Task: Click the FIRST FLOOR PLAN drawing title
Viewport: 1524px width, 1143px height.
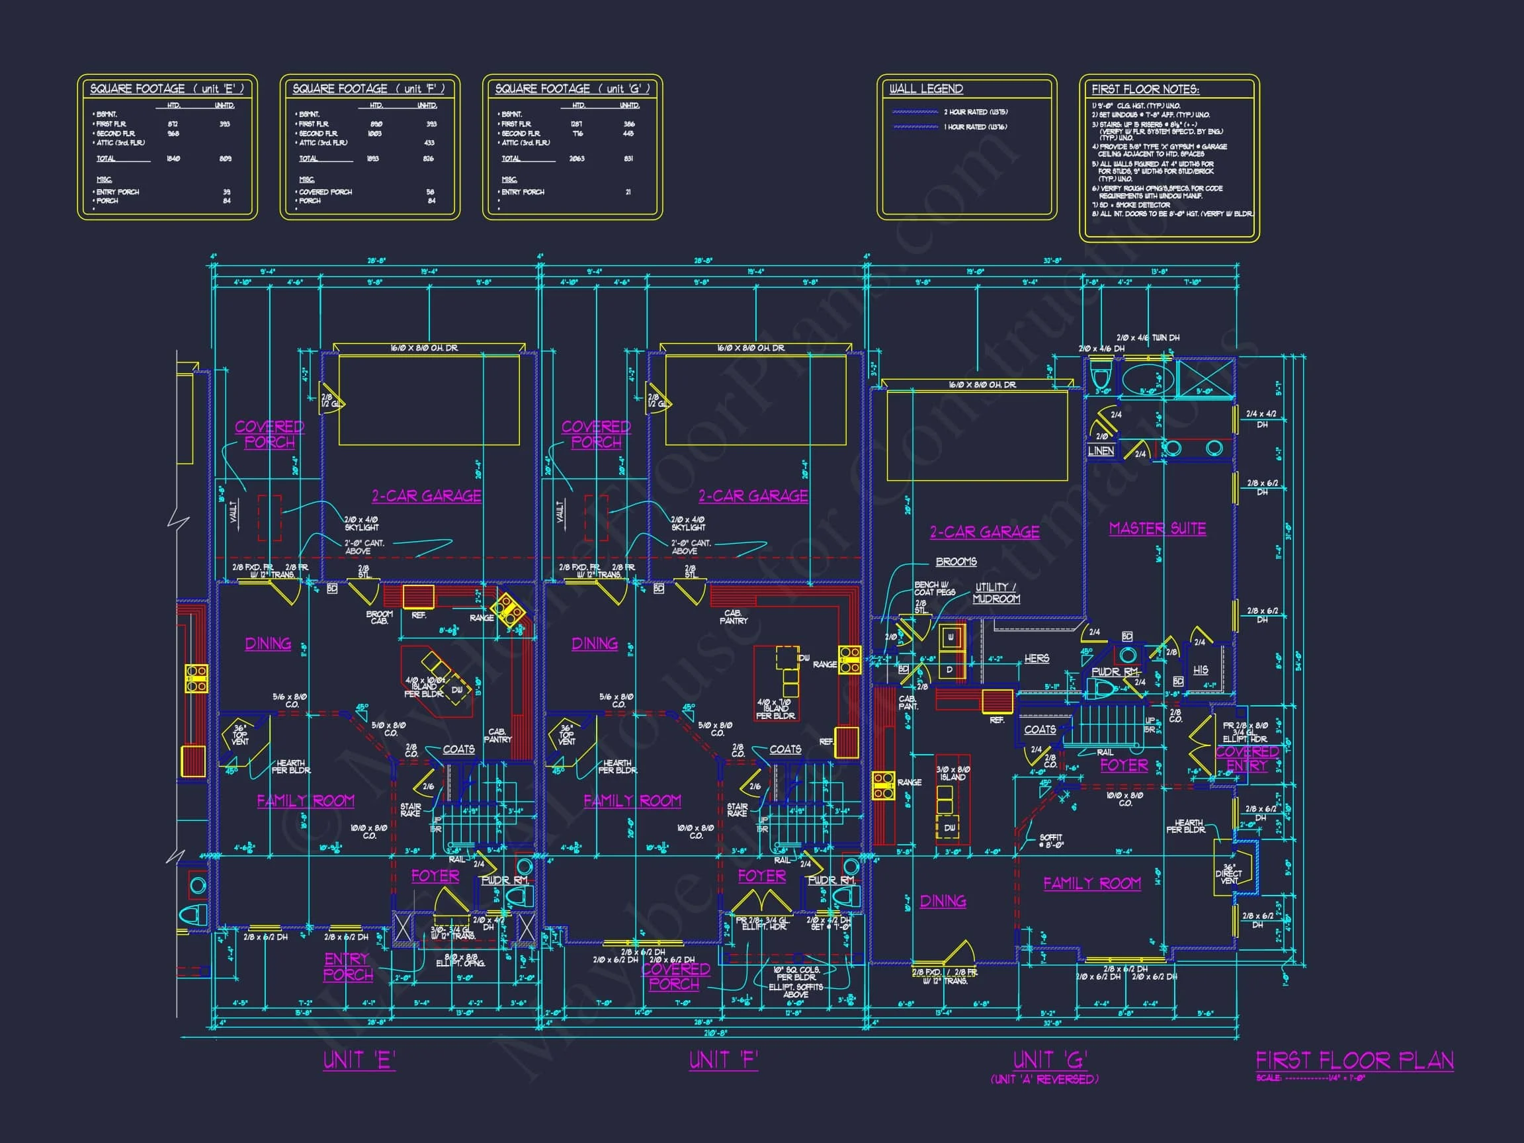Action: point(1354,1060)
